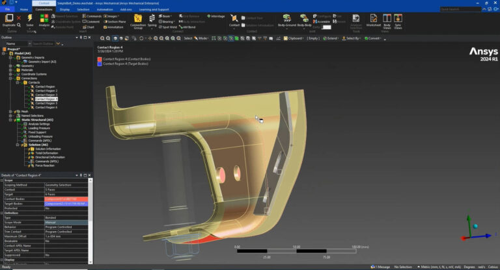Click the Connection Group icon
This screenshot has width=500, height=270.
tap(138, 18)
